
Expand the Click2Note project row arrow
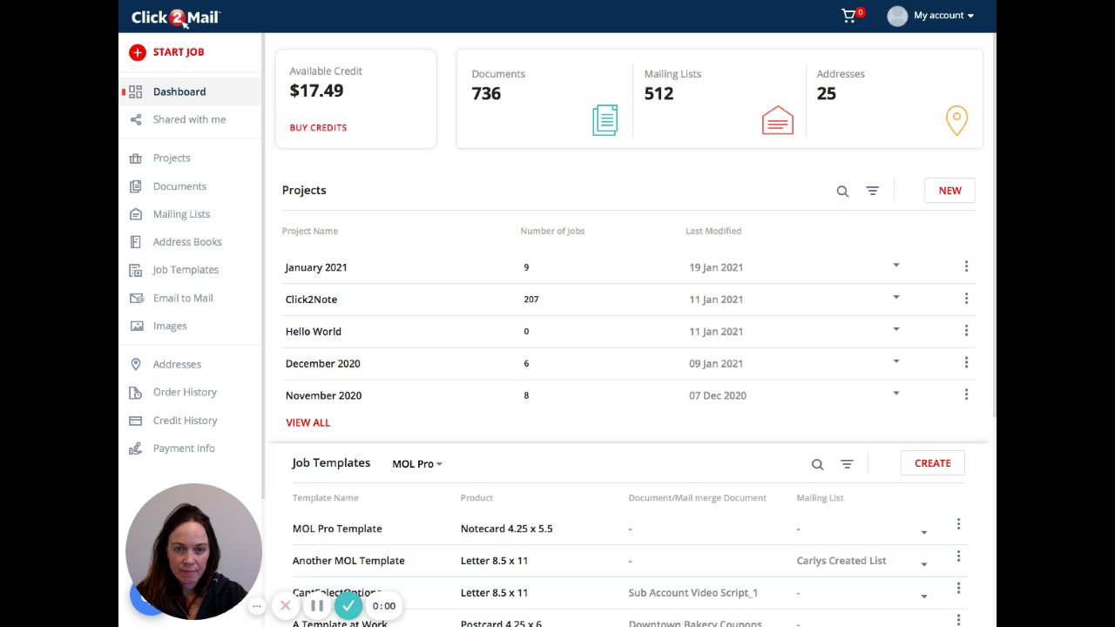pyautogui.click(x=895, y=297)
